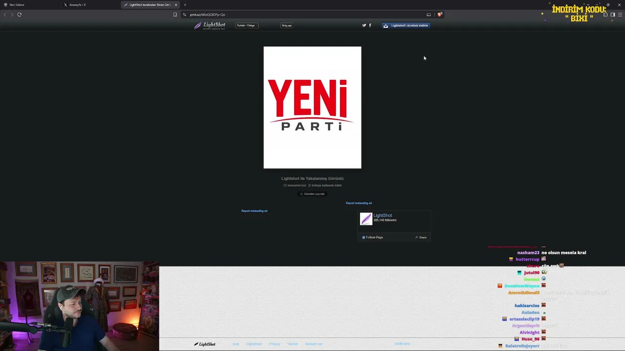Open the İndir footer link
625x351 pixels.
click(x=236, y=344)
